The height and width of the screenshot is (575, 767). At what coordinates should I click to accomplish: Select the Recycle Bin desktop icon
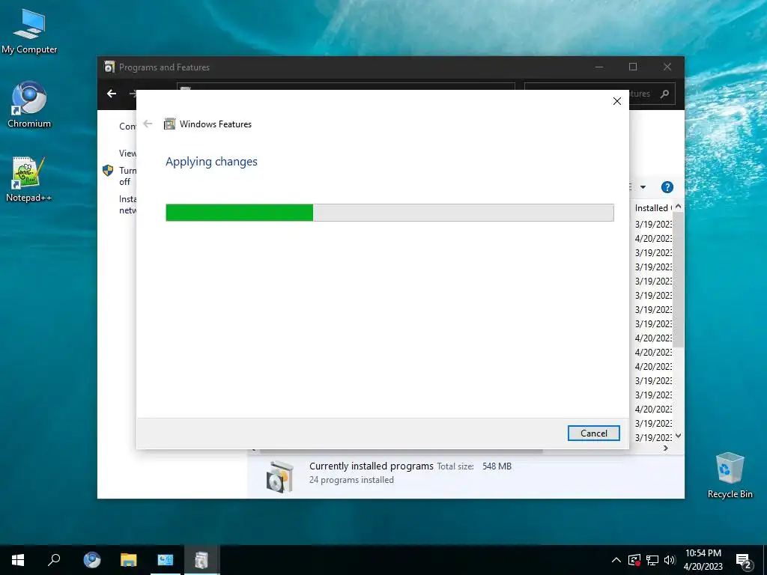730,475
